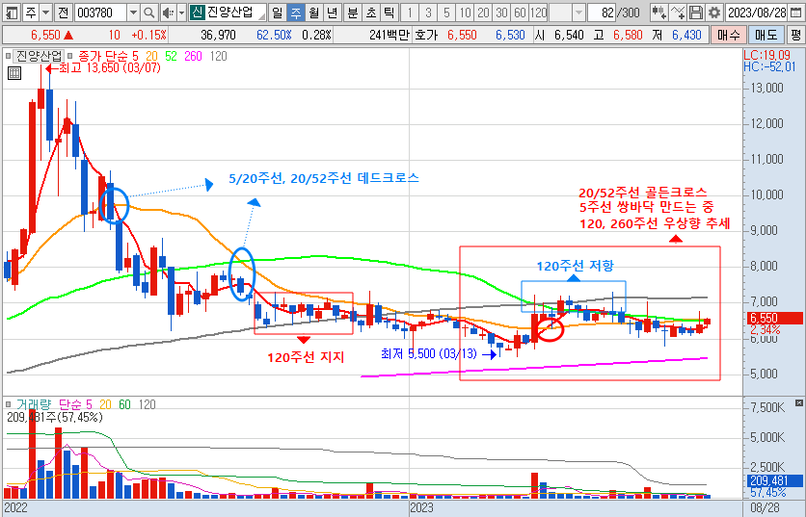Click the grid table icon under chart title
Viewport: 806px width, 517px height.
tap(14, 73)
